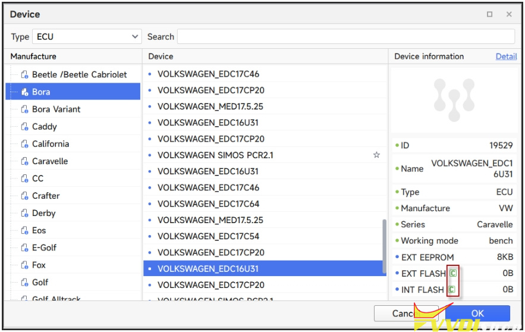Click inside the Search text field
This screenshot has width=525, height=332.
[345, 37]
